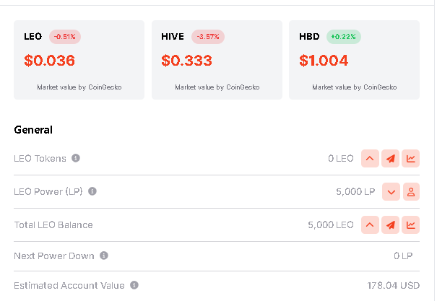Click the down-arrow button for LEO Power
The image size is (437, 301).
(390, 191)
